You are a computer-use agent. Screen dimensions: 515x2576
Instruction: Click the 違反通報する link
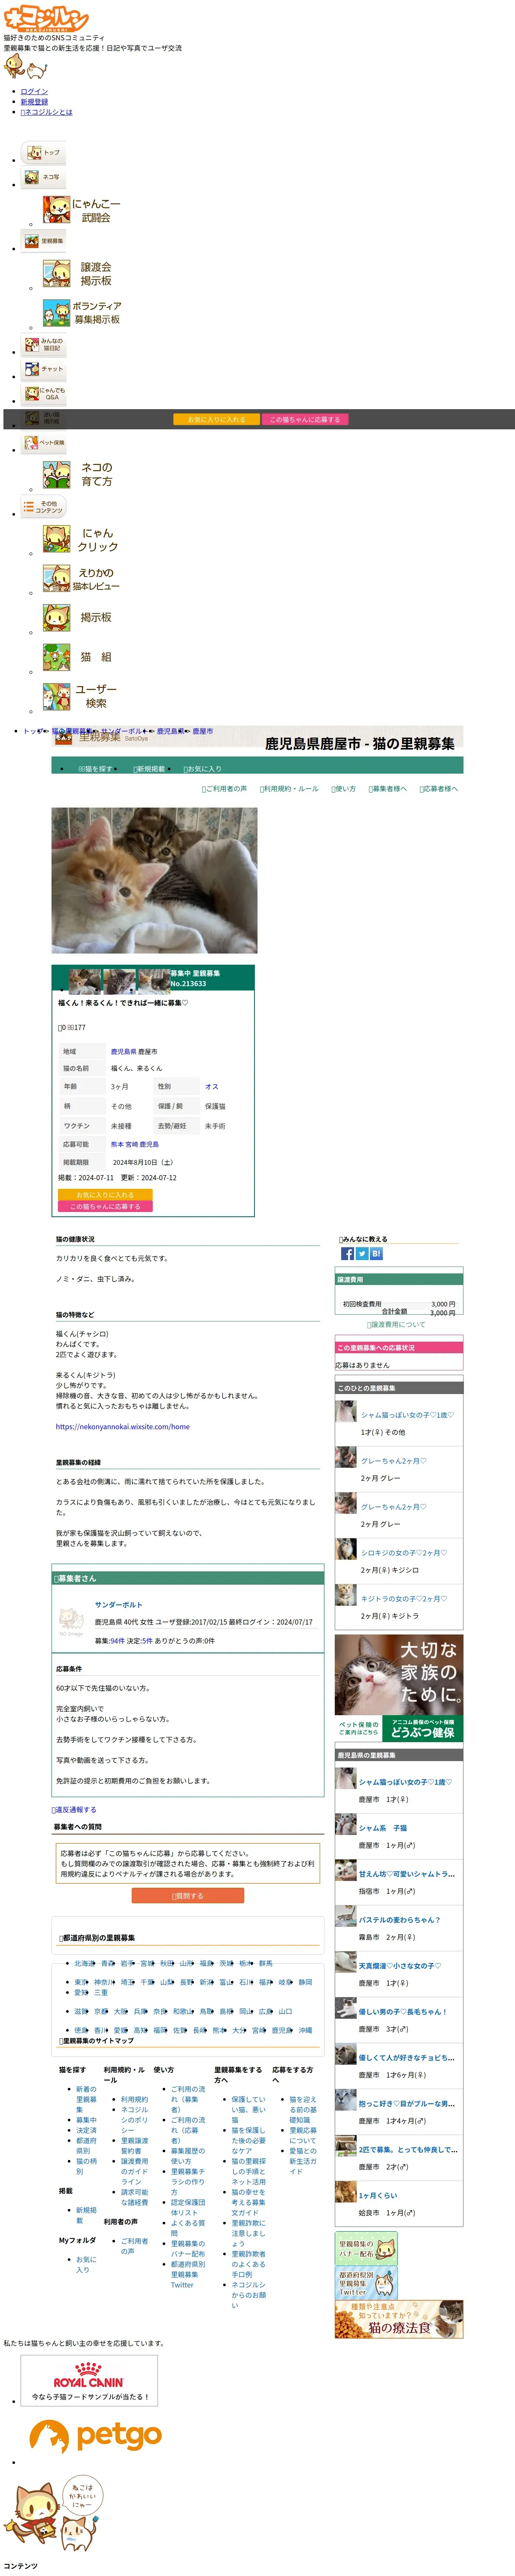[74, 1810]
